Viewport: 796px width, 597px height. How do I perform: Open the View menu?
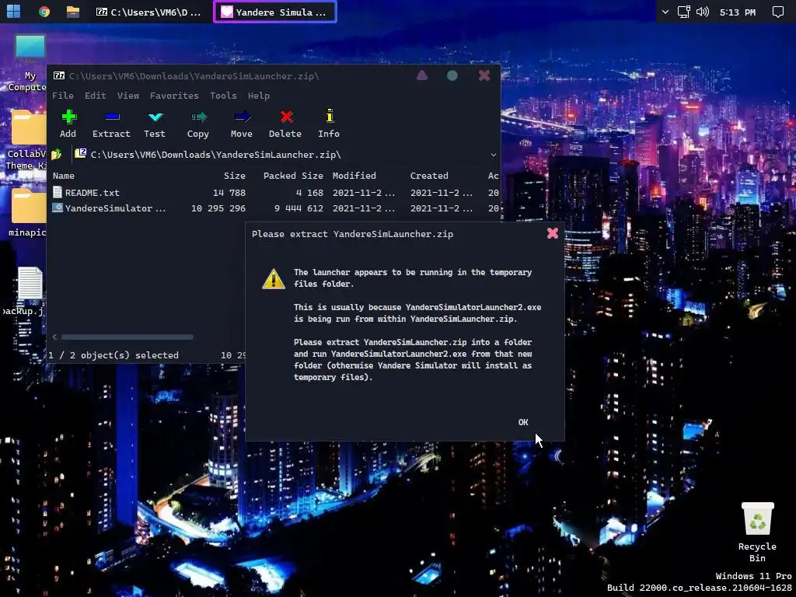click(x=128, y=96)
